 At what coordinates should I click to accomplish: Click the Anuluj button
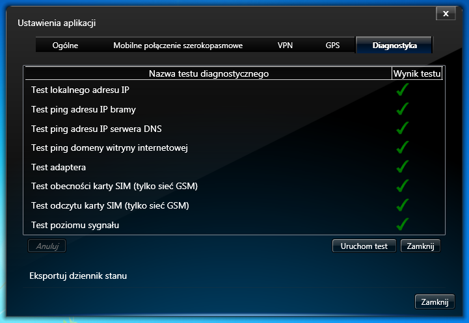[47, 246]
